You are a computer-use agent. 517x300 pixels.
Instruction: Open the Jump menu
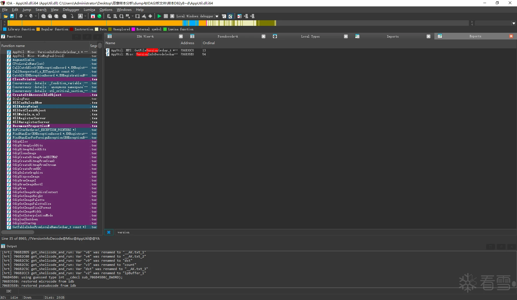click(27, 9)
